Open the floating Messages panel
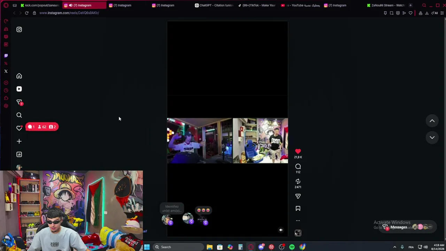The image size is (446, 251). [408, 227]
